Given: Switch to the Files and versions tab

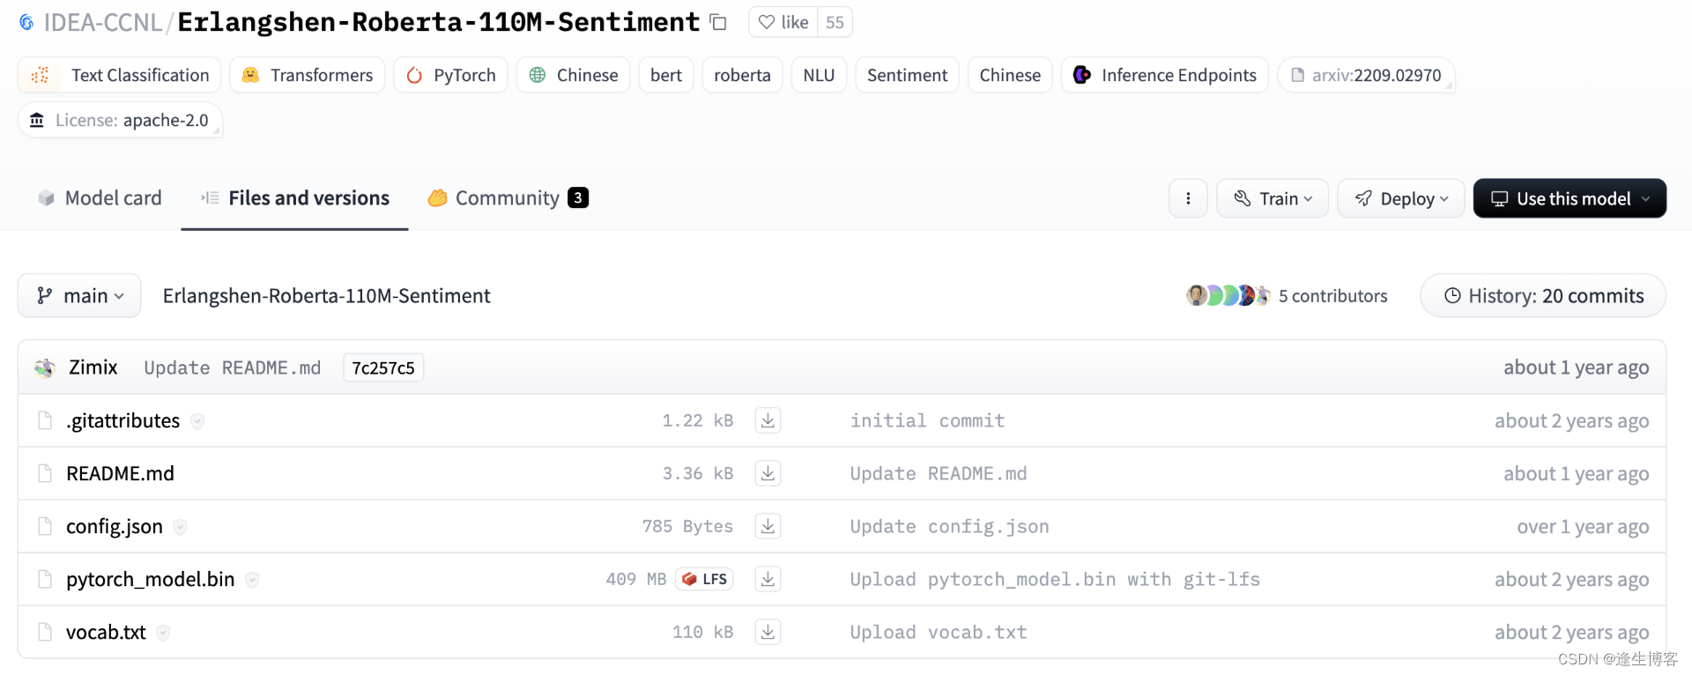Looking at the screenshot, I should (294, 198).
